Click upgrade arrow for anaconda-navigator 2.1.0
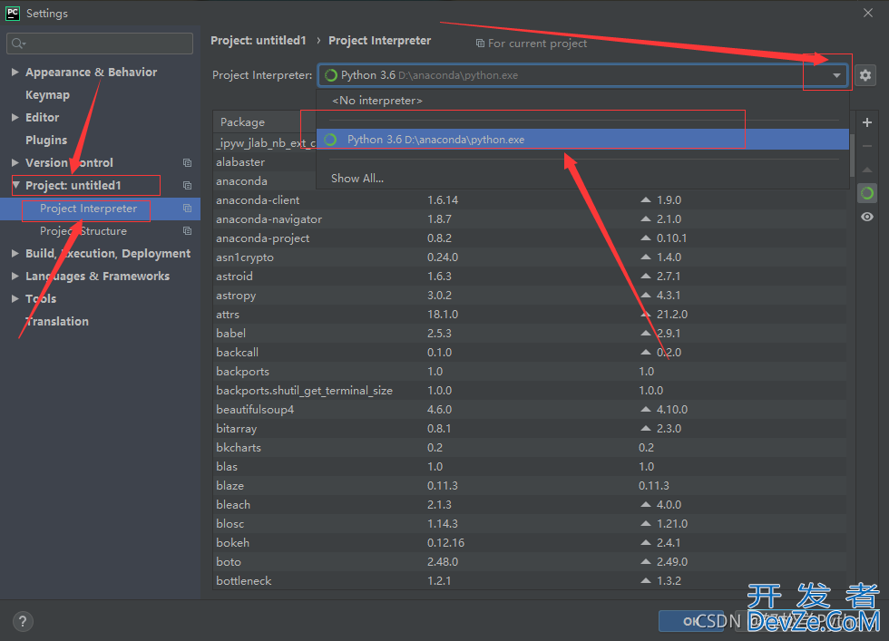Viewport: 889px width, 641px height. click(x=646, y=219)
